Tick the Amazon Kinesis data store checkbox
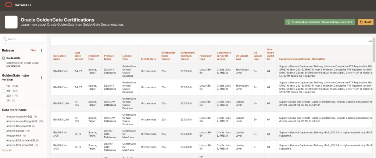The image size is (376, 158). (4, 131)
